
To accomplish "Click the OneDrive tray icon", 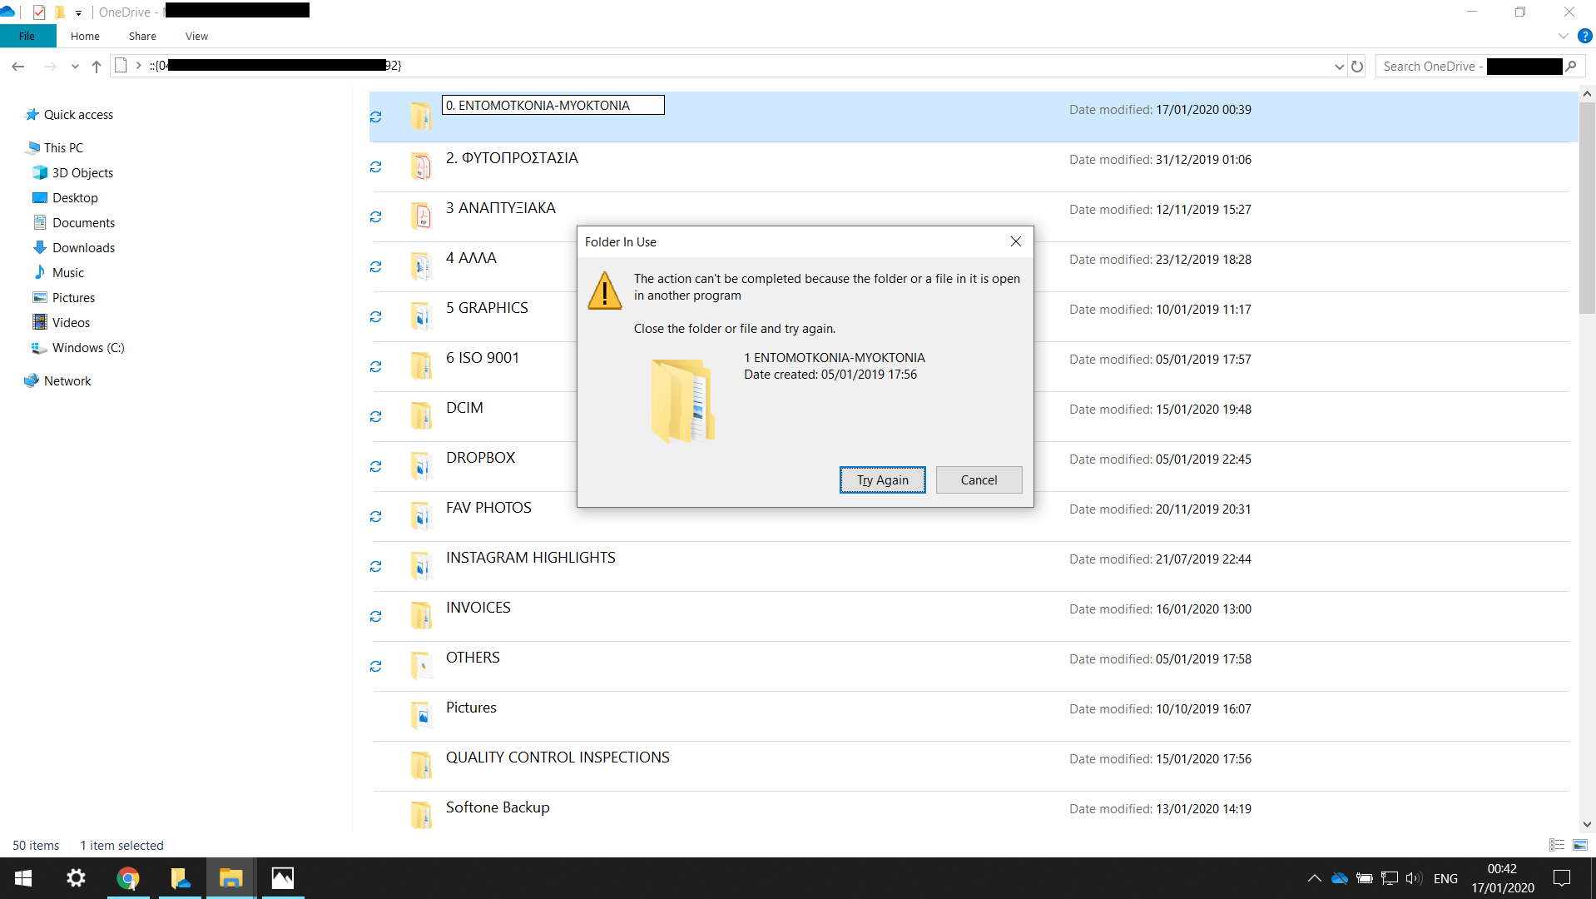I will (x=1340, y=878).
